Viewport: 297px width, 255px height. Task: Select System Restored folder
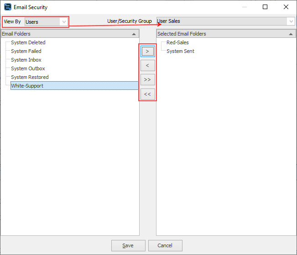[30, 77]
